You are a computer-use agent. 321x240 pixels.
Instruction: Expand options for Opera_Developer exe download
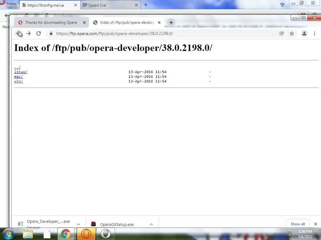[x=78, y=224]
